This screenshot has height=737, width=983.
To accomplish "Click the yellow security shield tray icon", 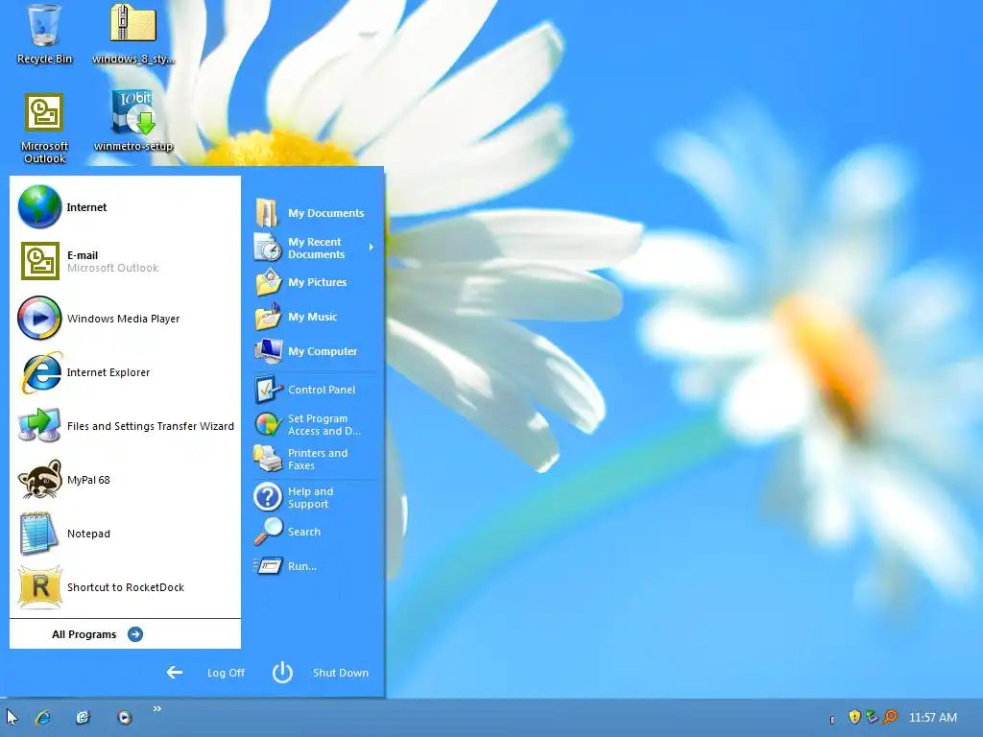I will click(853, 716).
